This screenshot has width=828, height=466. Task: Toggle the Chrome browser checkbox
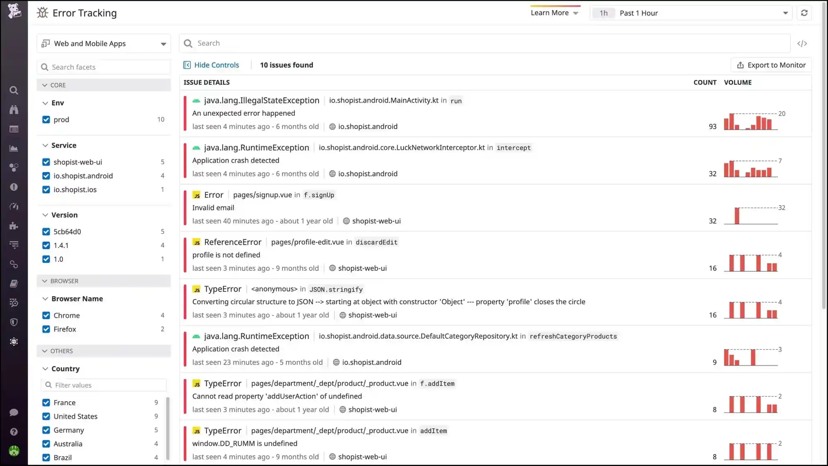click(x=46, y=315)
